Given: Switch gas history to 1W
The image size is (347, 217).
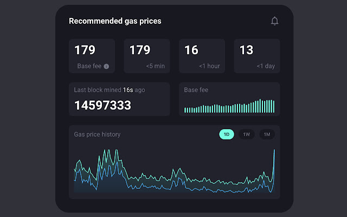Looking at the screenshot, I should [x=247, y=135].
